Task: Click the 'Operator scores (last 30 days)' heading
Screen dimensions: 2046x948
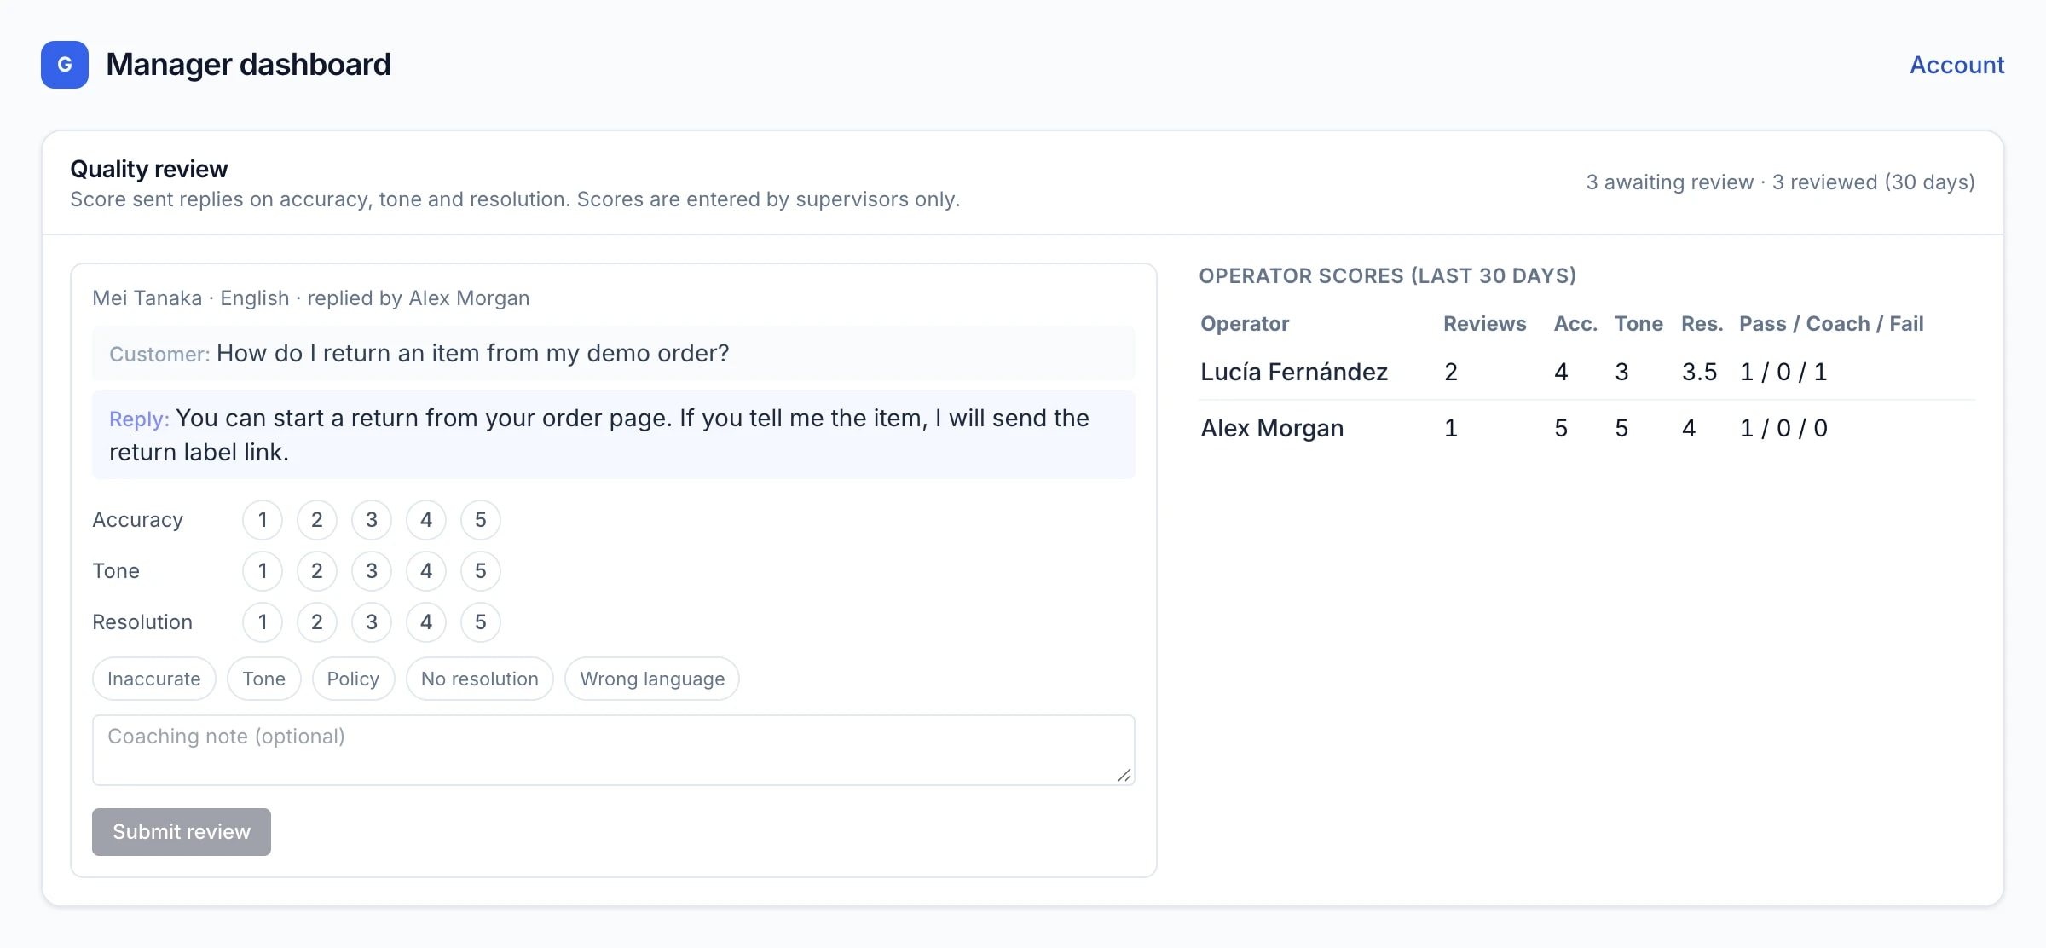Action: [x=1388, y=275]
